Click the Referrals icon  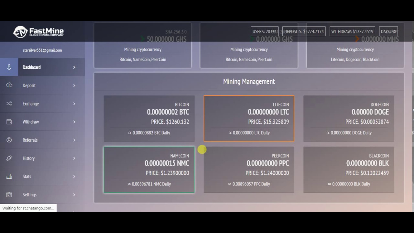coord(9,140)
